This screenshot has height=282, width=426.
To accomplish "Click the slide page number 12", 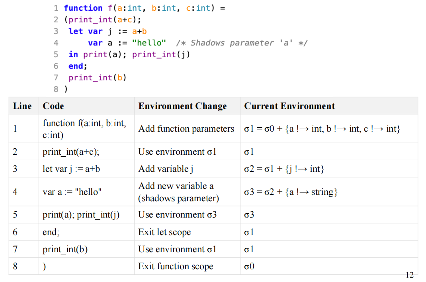I will [409, 275].
